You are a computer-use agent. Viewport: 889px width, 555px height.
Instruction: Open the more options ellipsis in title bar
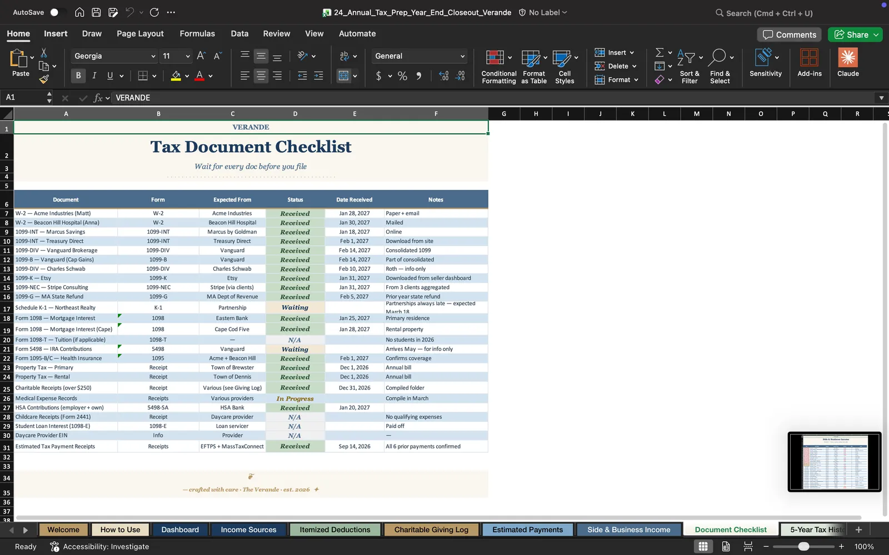click(171, 12)
